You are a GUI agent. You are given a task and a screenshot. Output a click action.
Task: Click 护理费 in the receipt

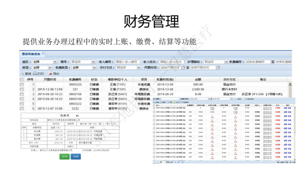point(37,135)
